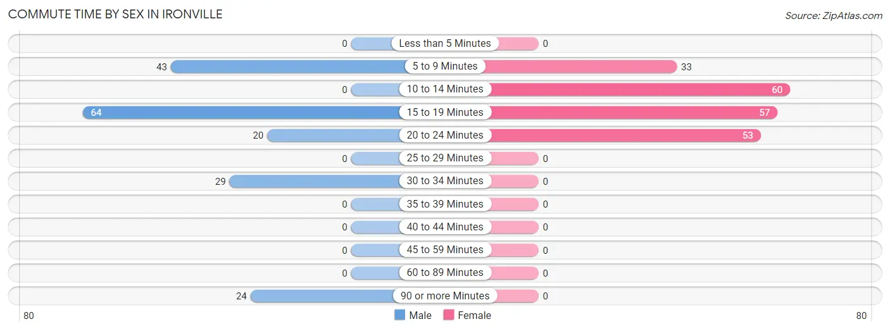The height and width of the screenshot is (331, 890).
Task: Click the male 30 to 34 Minutes bar
Action: point(314,181)
